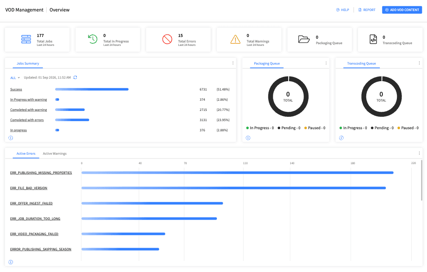Screen dimensions: 427x272
Task: Open Packaging Queue panel three-dot menu
Action: (326, 63)
